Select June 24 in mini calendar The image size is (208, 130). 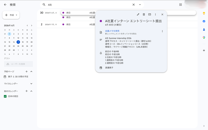point(18,46)
